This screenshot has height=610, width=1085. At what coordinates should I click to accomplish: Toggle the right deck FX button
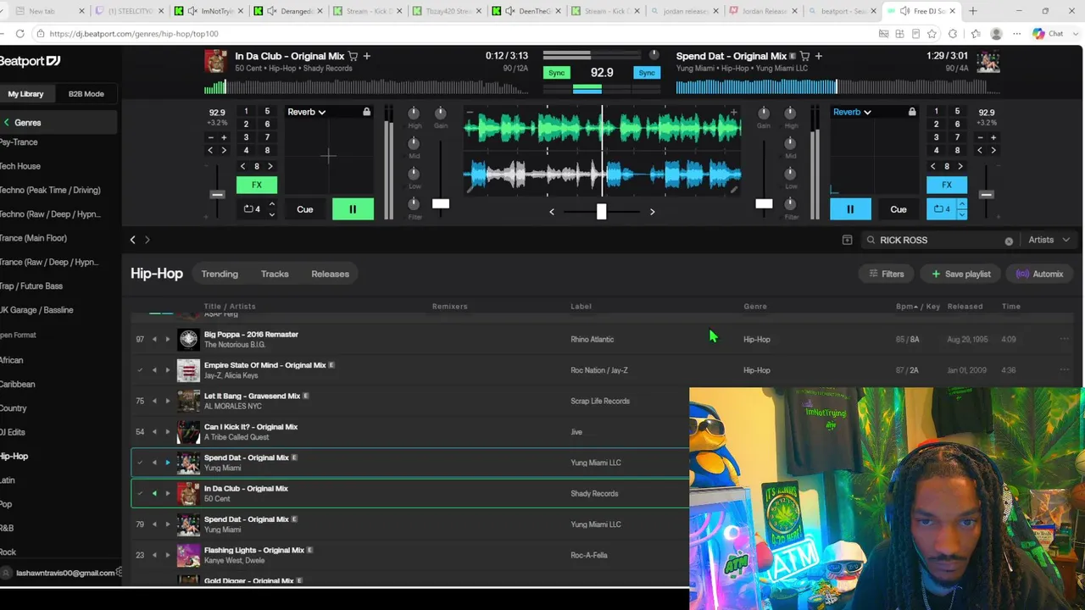[947, 185]
